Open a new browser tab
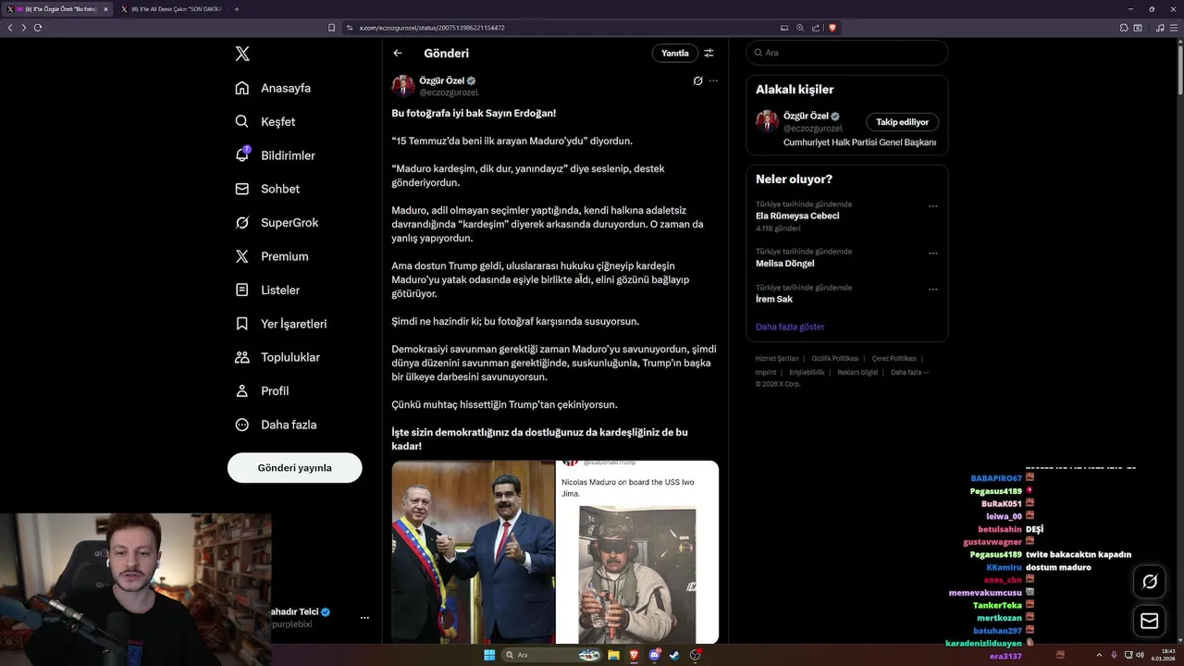The image size is (1184, 666). click(x=237, y=9)
